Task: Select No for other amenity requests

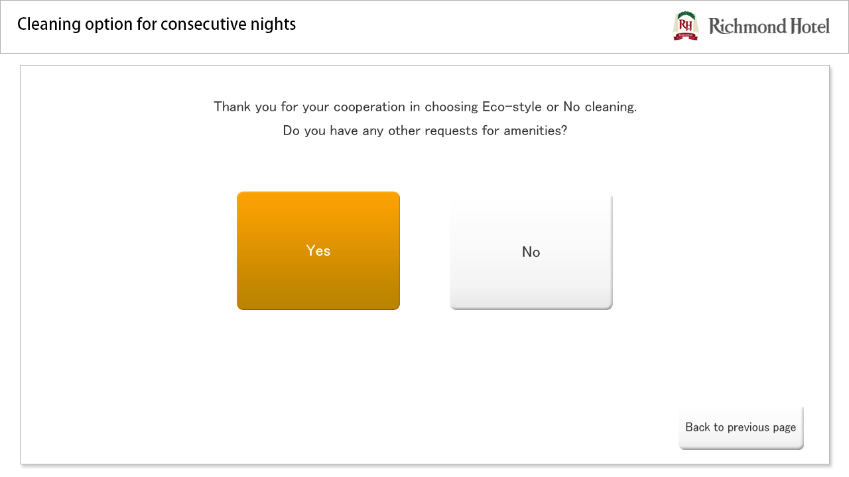Action: (x=531, y=251)
